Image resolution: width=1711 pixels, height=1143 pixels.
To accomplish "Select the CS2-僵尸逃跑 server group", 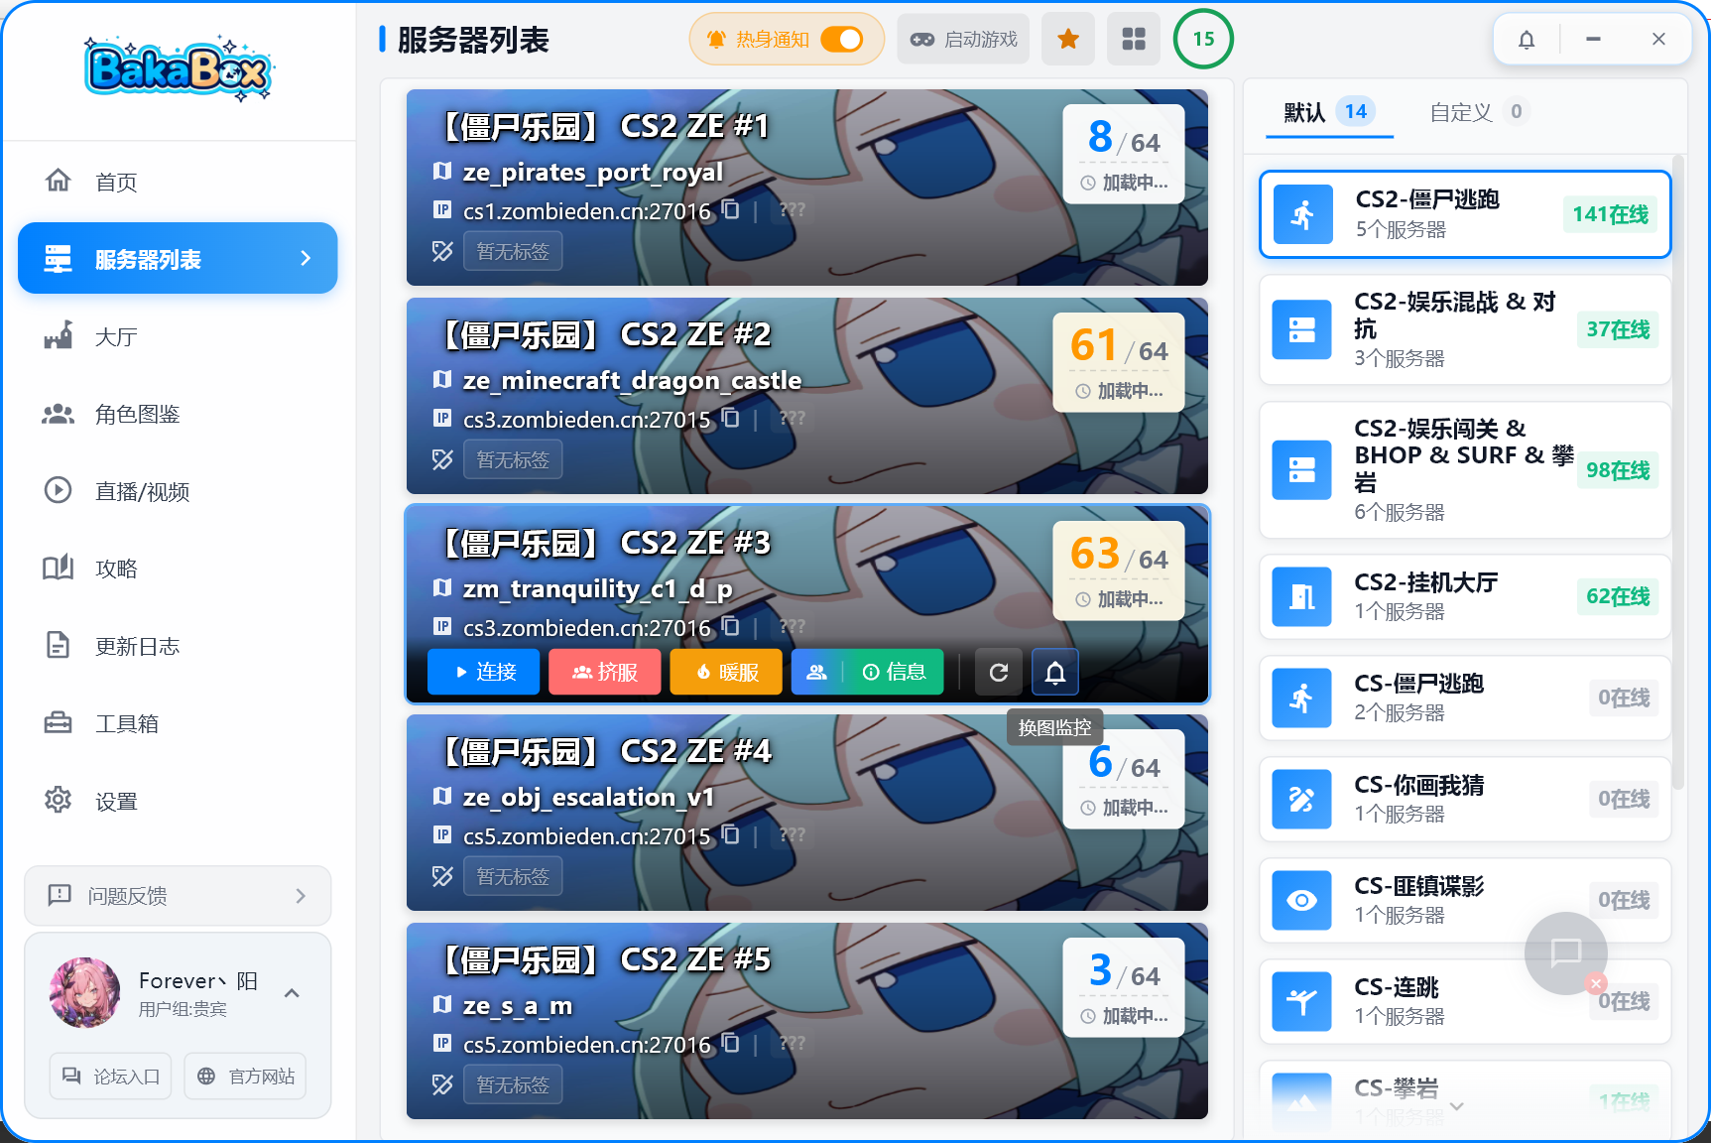I will 1465,214.
